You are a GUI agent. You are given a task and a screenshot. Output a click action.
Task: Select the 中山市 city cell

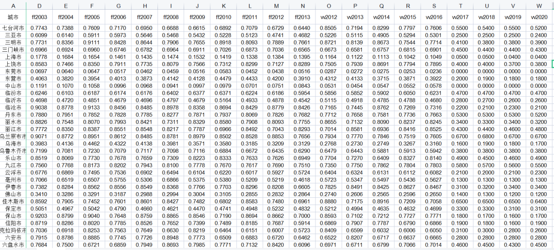tap(13, 86)
